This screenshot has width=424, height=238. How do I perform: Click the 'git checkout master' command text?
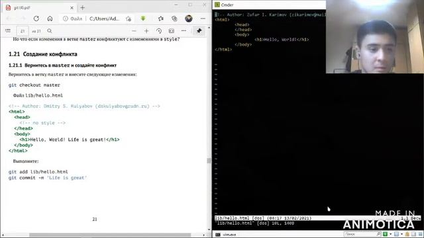coord(34,85)
